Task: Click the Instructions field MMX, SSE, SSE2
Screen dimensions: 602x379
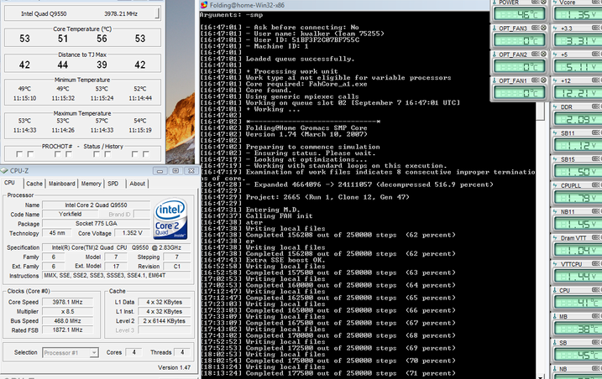Action: click(x=117, y=275)
